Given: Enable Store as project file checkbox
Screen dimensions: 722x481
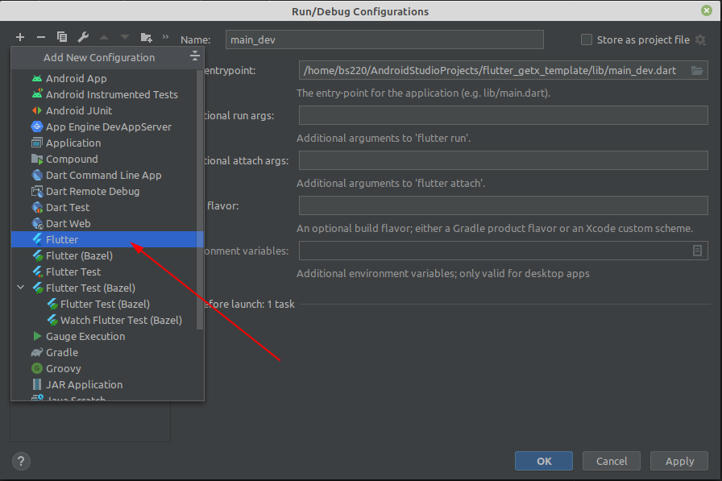Looking at the screenshot, I should tap(586, 39).
